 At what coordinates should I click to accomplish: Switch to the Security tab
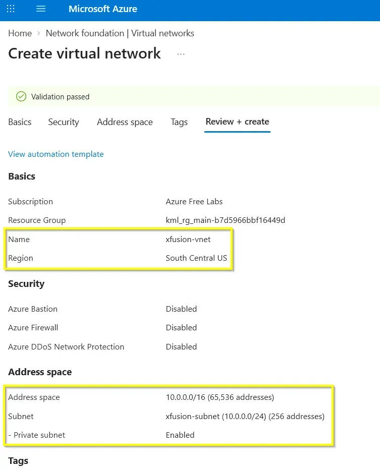click(x=64, y=122)
